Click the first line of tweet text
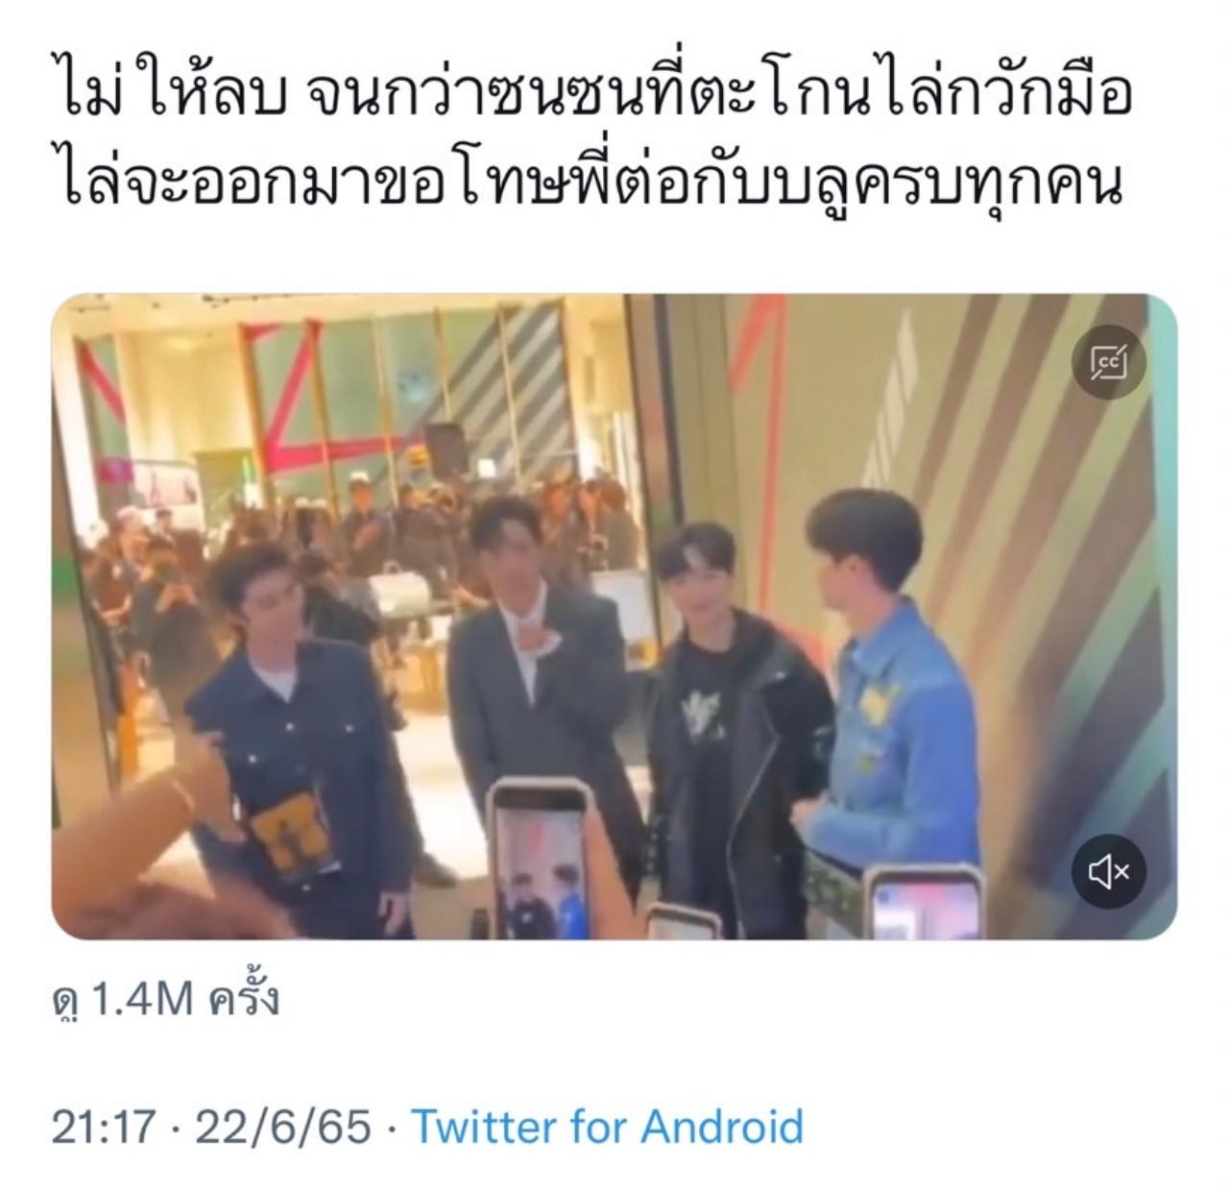 pos(592,97)
